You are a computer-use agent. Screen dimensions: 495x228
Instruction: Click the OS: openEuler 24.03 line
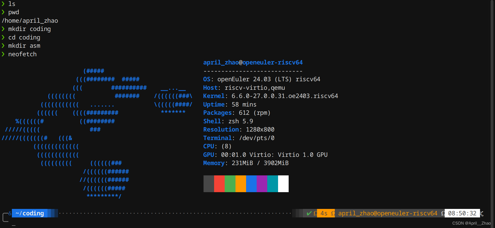click(x=262, y=79)
